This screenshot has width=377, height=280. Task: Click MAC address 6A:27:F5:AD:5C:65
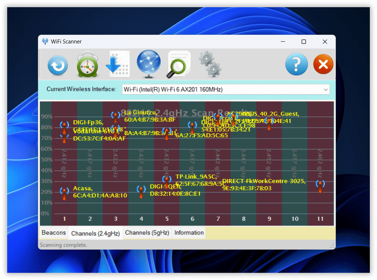pos(201,135)
